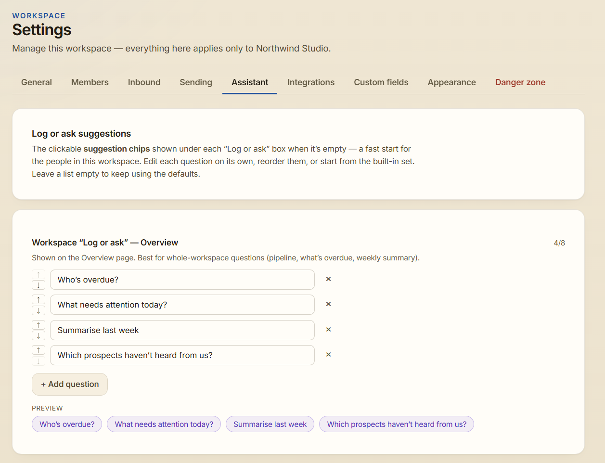Click the WORKSPACE label above Settings
Image resolution: width=605 pixels, height=463 pixels.
click(39, 16)
